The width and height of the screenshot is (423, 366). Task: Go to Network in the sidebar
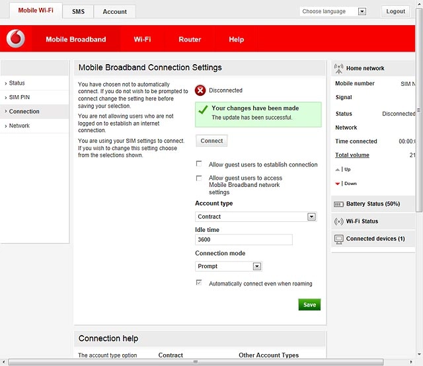coord(34,126)
